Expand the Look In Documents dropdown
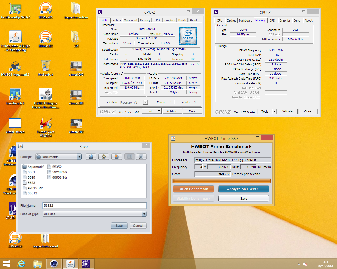337x269 pixels. 79,157
